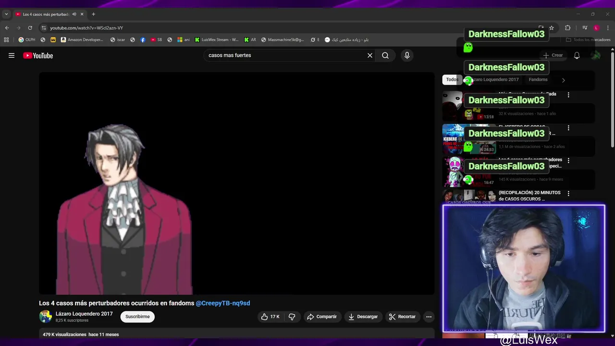View site information icon in address bar
The image size is (615, 346).
tap(44, 28)
